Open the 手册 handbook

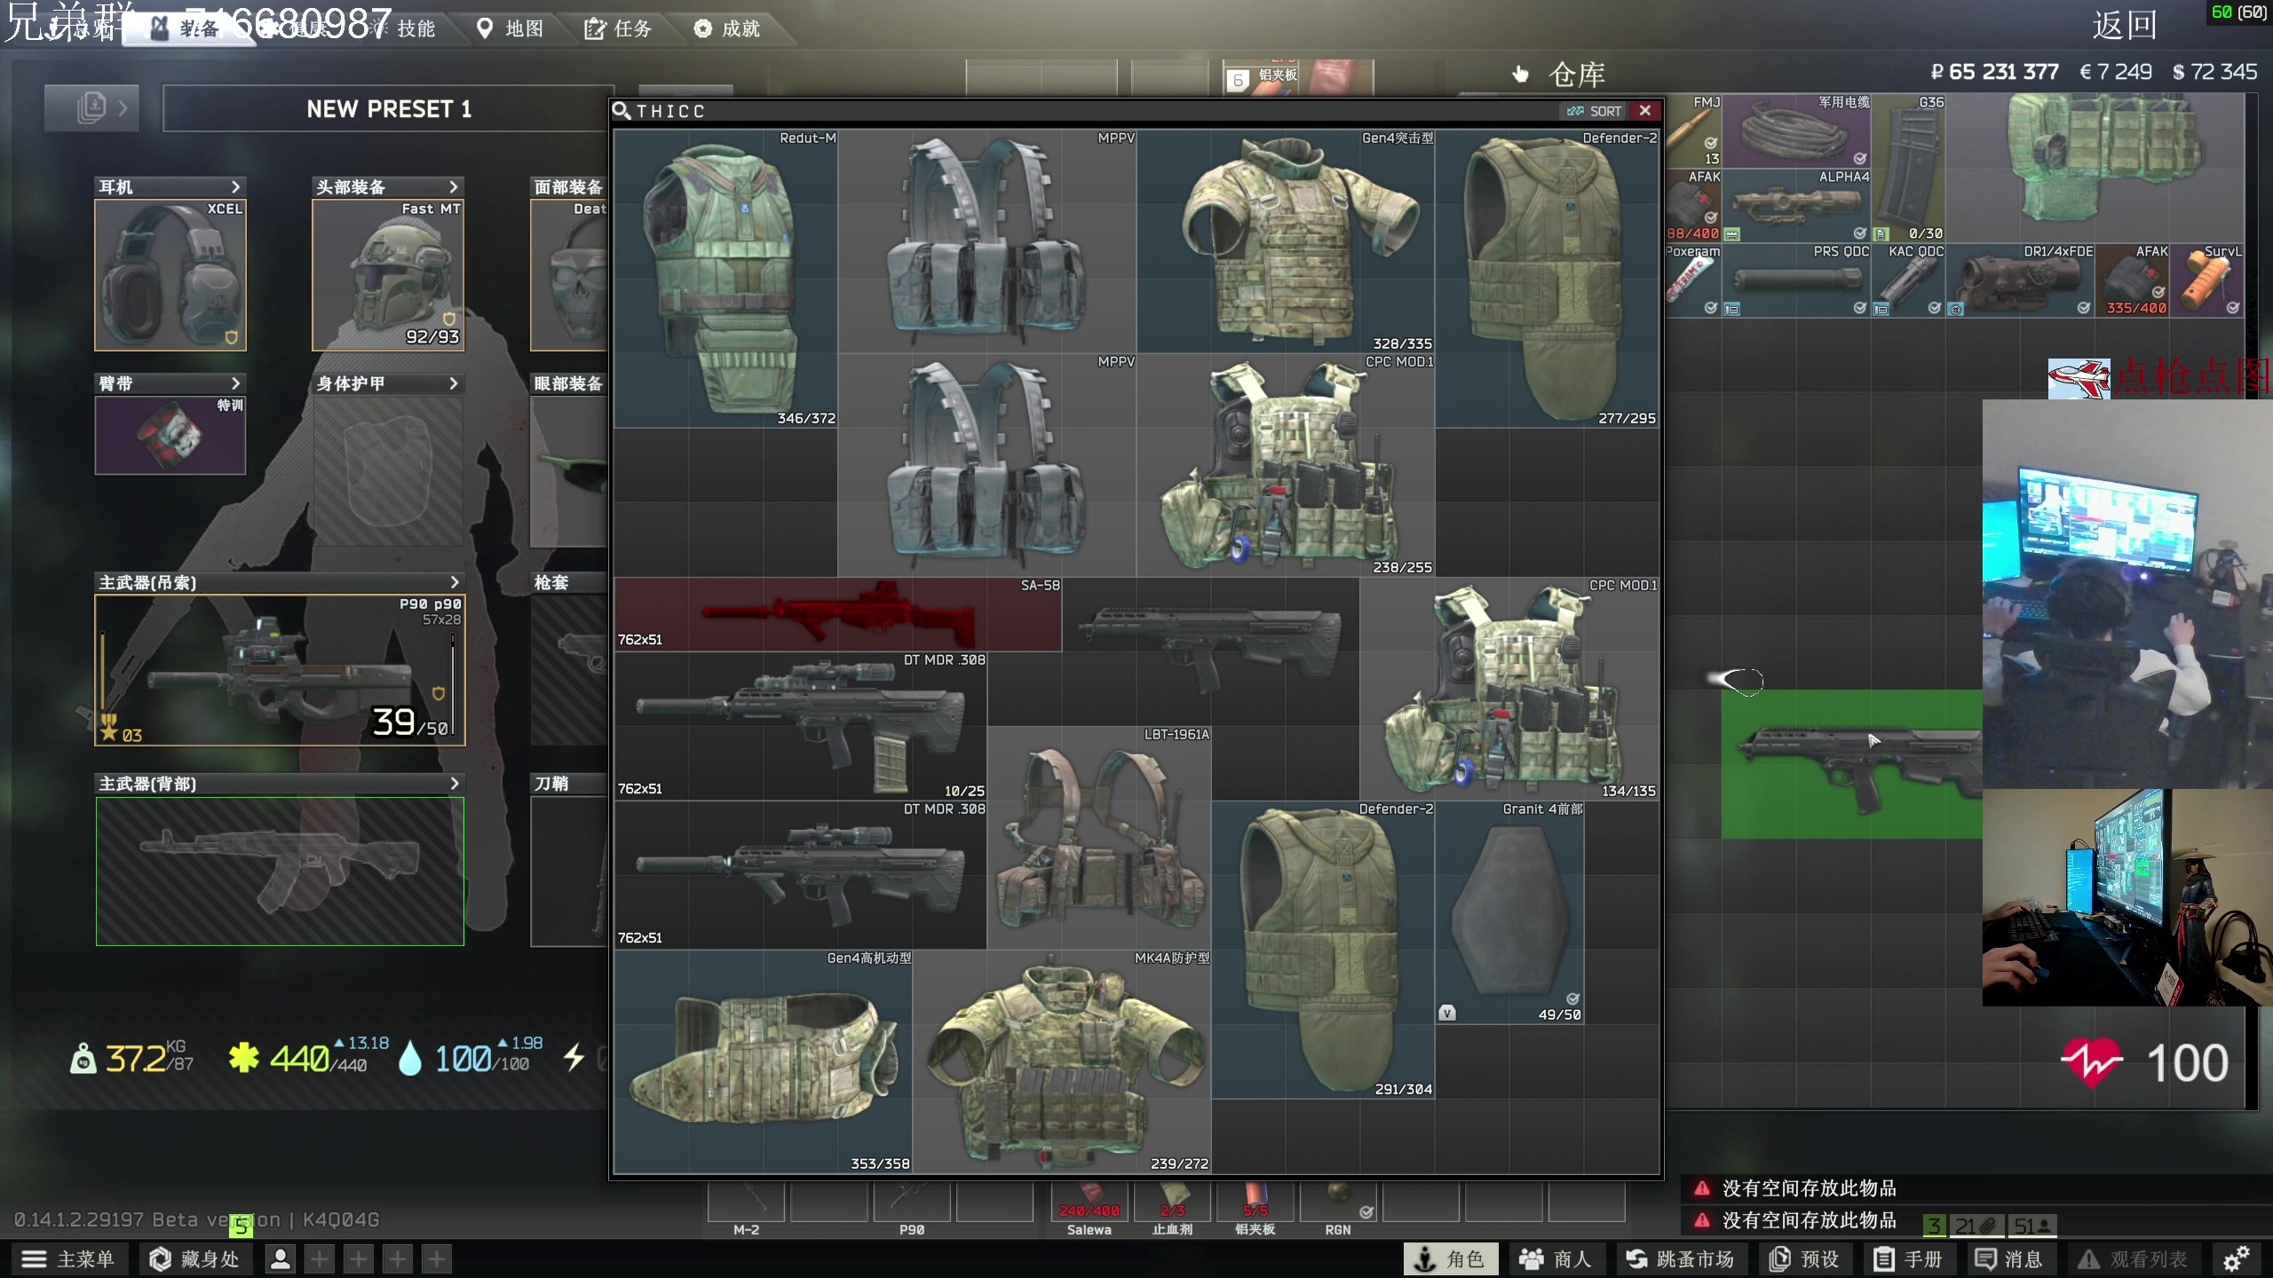pos(1908,1258)
